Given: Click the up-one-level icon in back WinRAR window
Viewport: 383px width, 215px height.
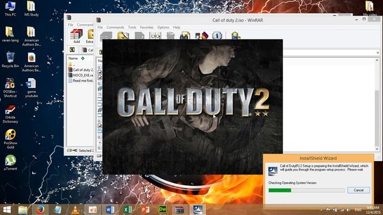Looking at the screenshot, I should [x=72, y=50].
